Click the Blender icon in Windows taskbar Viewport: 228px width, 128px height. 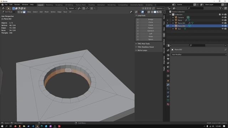pyautogui.click(x=37, y=126)
